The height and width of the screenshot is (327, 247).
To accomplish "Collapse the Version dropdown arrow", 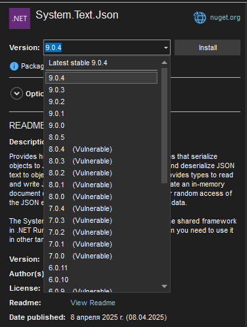I will pyautogui.click(x=166, y=47).
